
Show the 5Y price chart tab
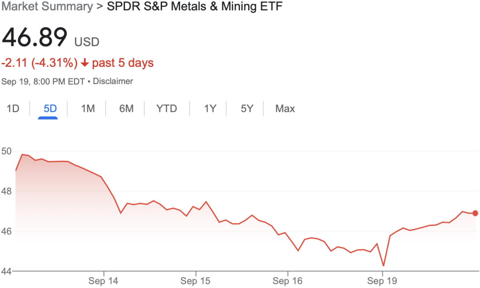click(x=247, y=108)
